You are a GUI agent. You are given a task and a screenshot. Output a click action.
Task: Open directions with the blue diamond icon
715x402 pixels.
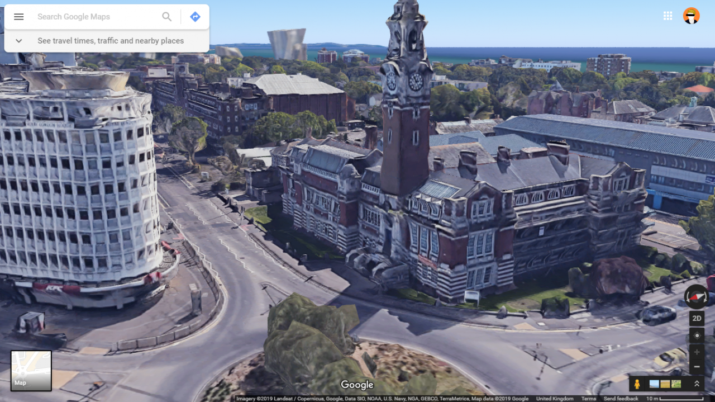pyautogui.click(x=194, y=16)
